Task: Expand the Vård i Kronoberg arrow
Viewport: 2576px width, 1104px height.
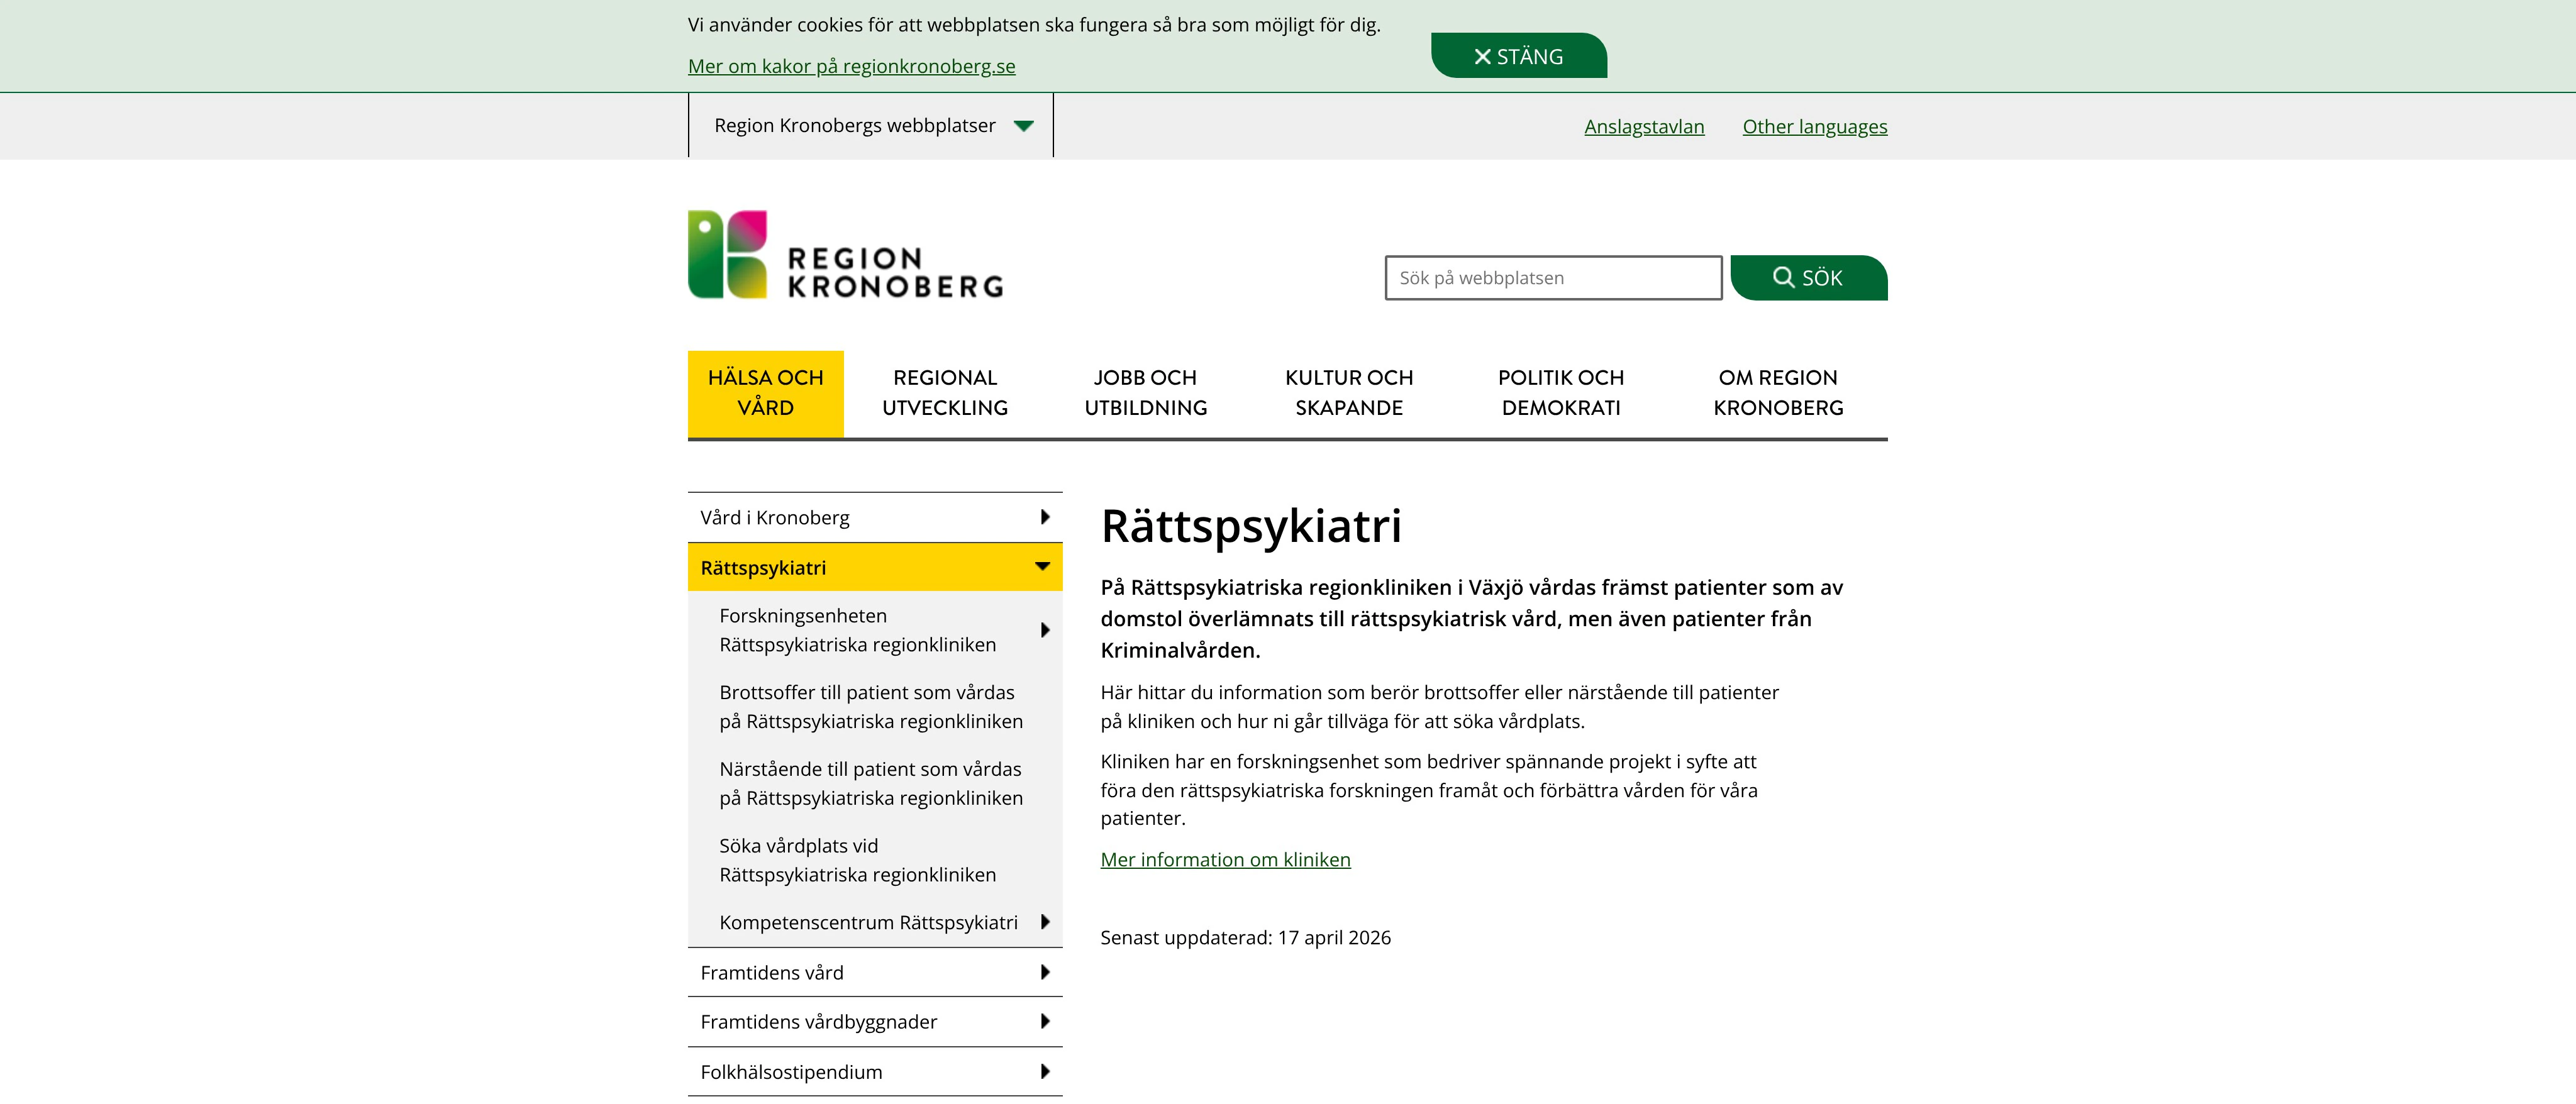Action: click(1044, 517)
